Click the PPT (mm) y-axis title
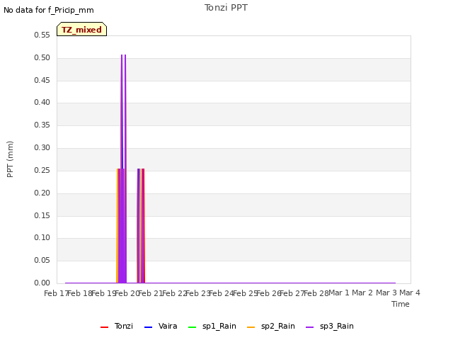 (10, 159)
